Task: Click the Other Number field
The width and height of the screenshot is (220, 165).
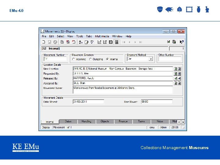Action: (170, 59)
